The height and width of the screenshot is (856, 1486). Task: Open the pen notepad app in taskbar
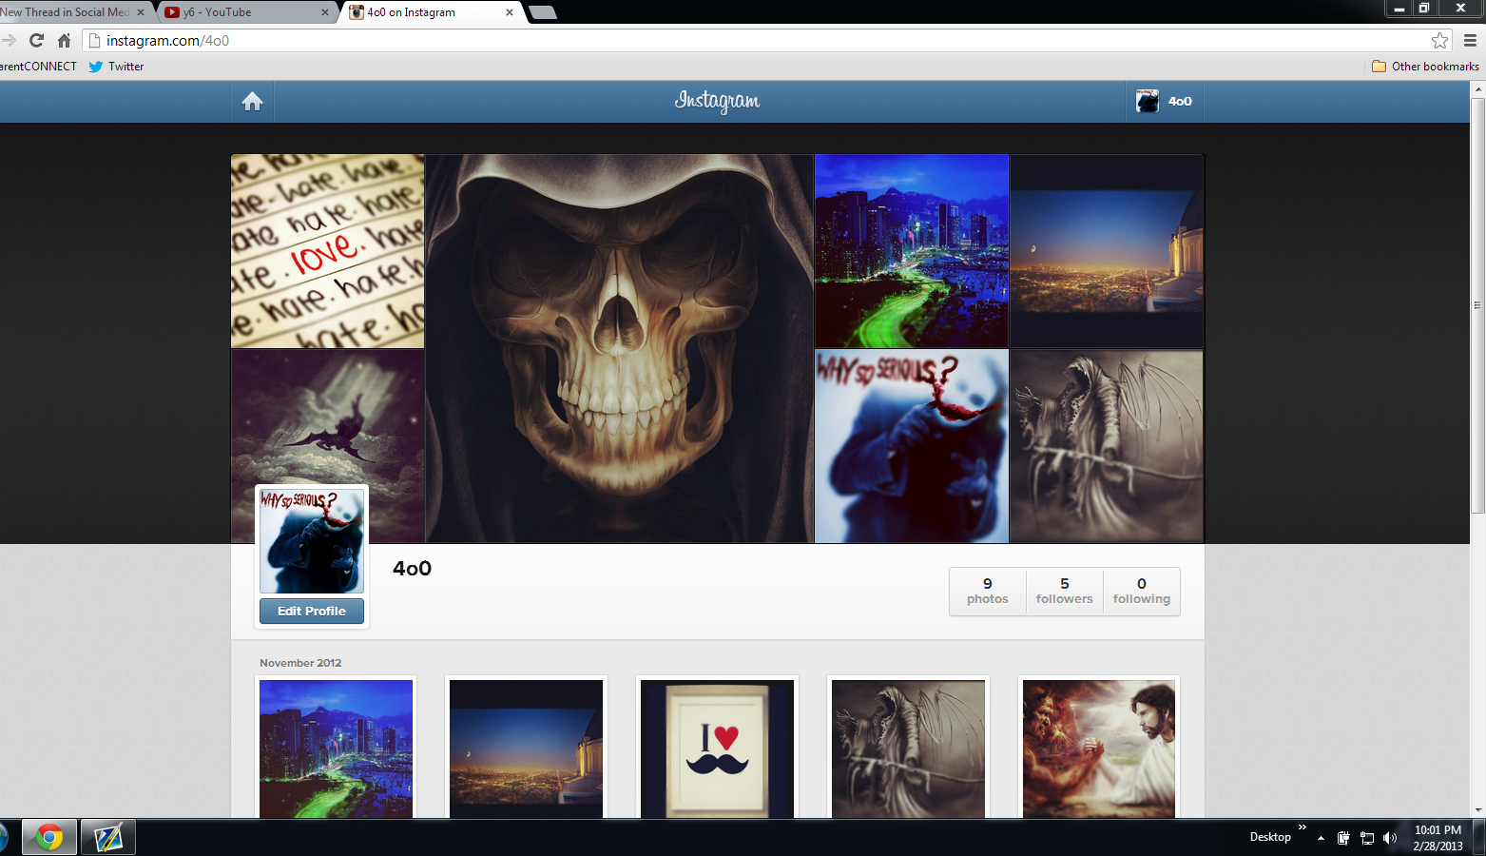108,837
